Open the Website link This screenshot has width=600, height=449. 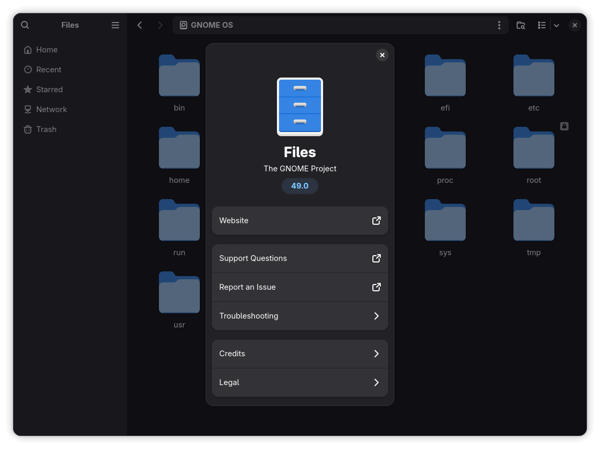pos(300,221)
